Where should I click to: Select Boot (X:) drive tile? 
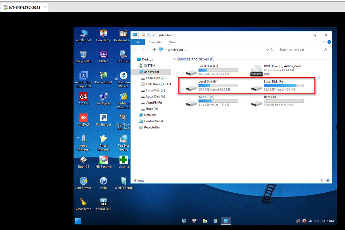tap(277, 101)
